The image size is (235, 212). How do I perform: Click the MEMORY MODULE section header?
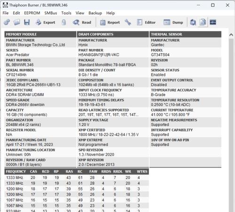(x=40, y=34)
